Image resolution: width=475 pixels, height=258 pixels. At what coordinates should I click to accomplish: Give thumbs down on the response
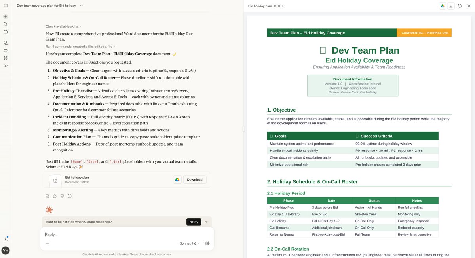(62, 196)
